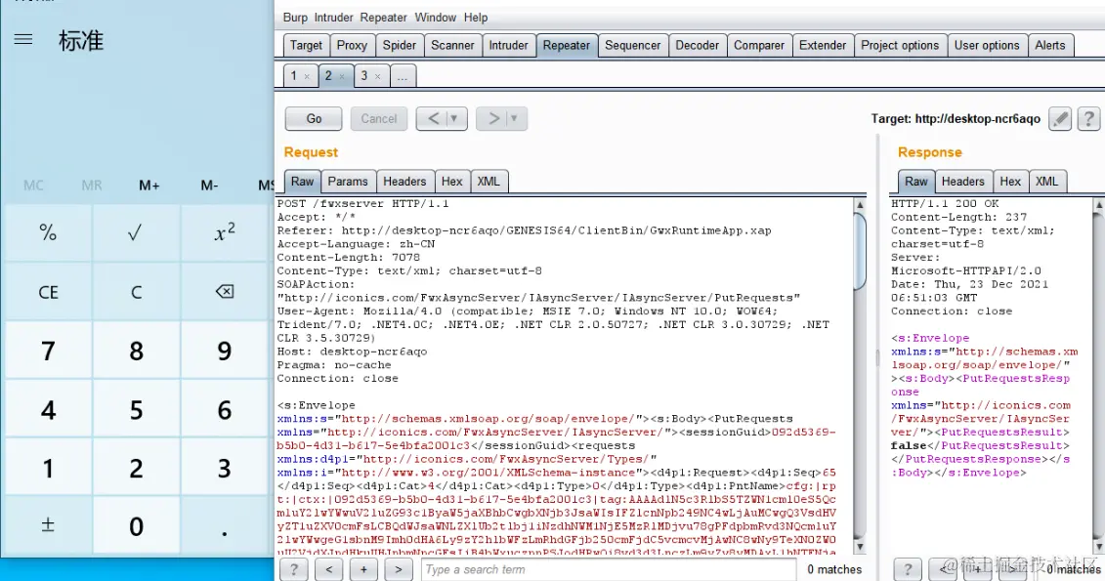Switch response view to XML tab
The image size is (1105, 581).
pos(1046,182)
